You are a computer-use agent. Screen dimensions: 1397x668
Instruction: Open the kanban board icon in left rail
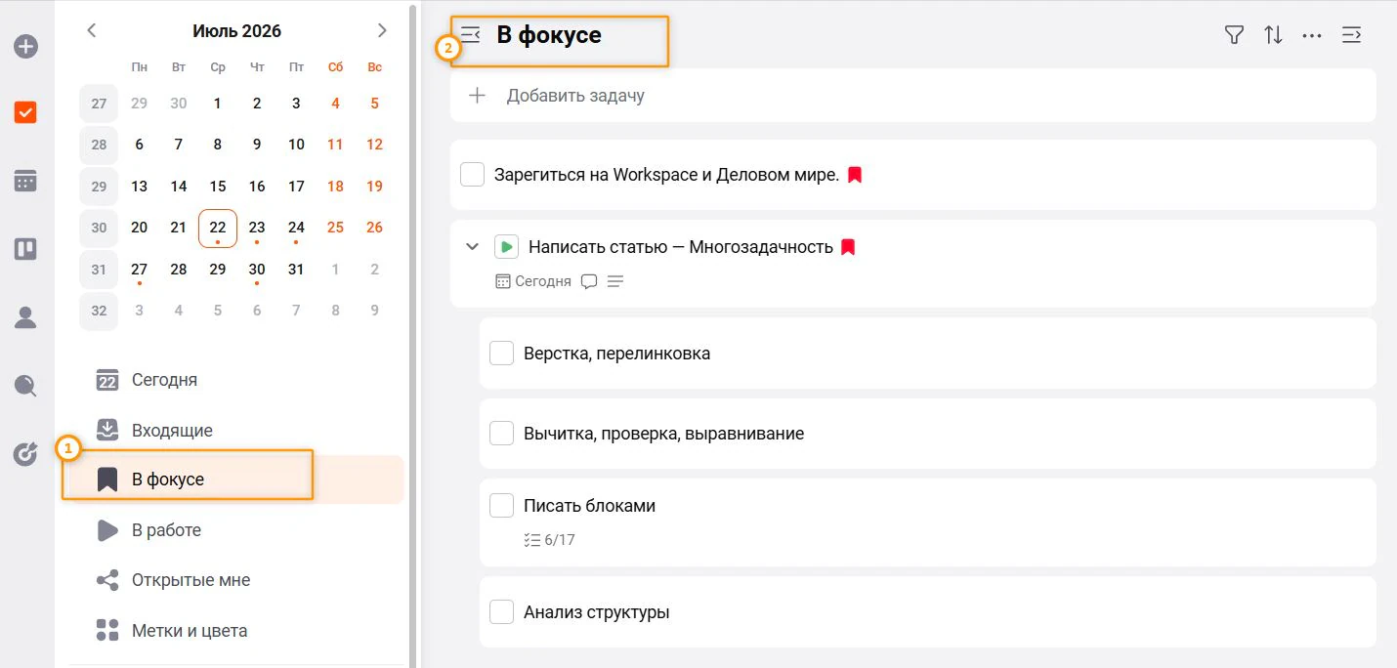(25, 249)
